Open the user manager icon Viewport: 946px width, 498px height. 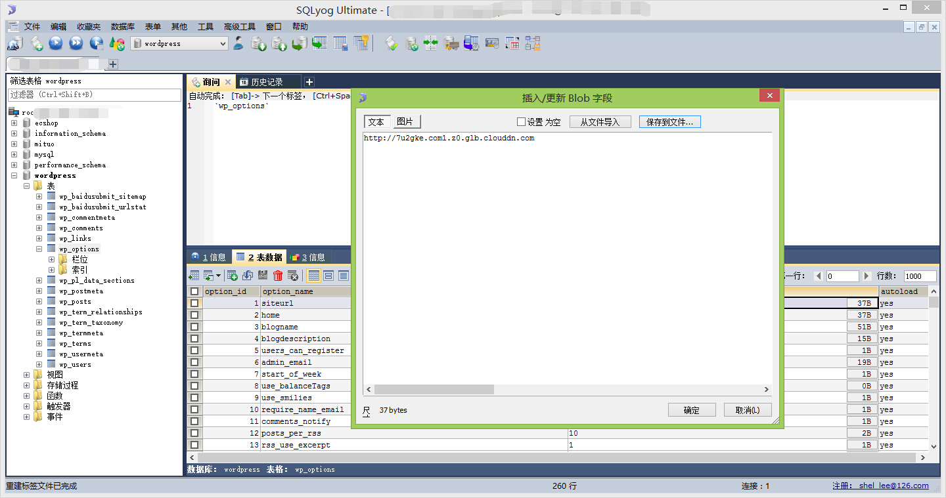238,43
